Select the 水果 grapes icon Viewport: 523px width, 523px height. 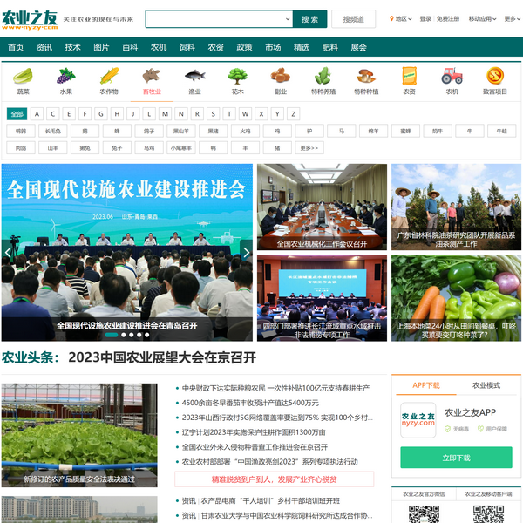click(x=66, y=77)
